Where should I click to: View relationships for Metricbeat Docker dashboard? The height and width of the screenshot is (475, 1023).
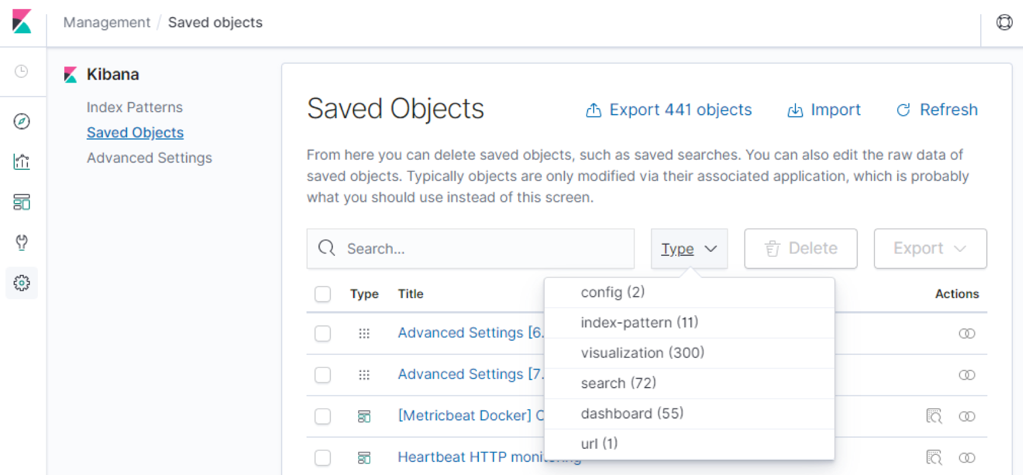tap(967, 416)
